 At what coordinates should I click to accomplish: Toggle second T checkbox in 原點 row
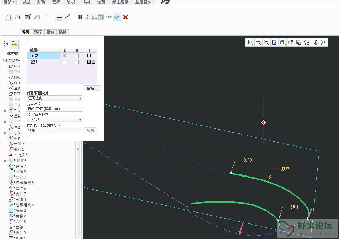tap(94, 56)
